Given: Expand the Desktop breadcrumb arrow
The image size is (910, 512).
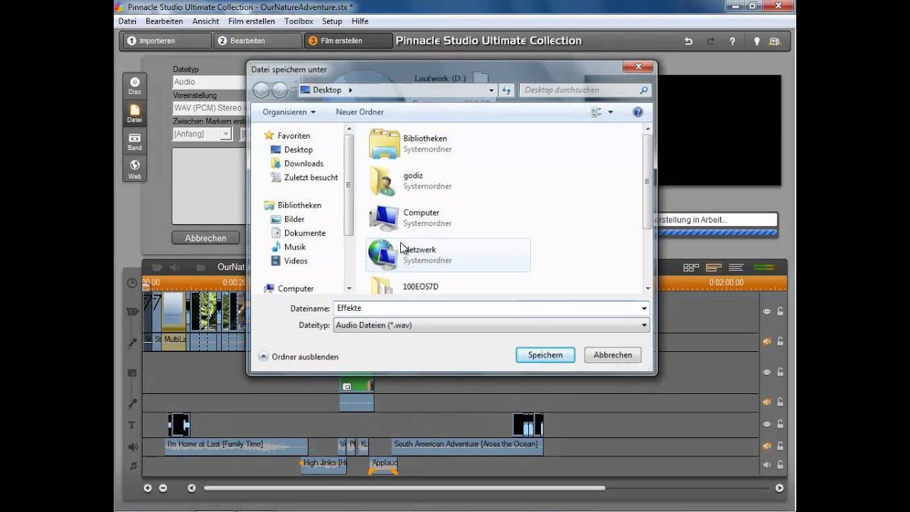Looking at the screenshot, I should (350, 90).
